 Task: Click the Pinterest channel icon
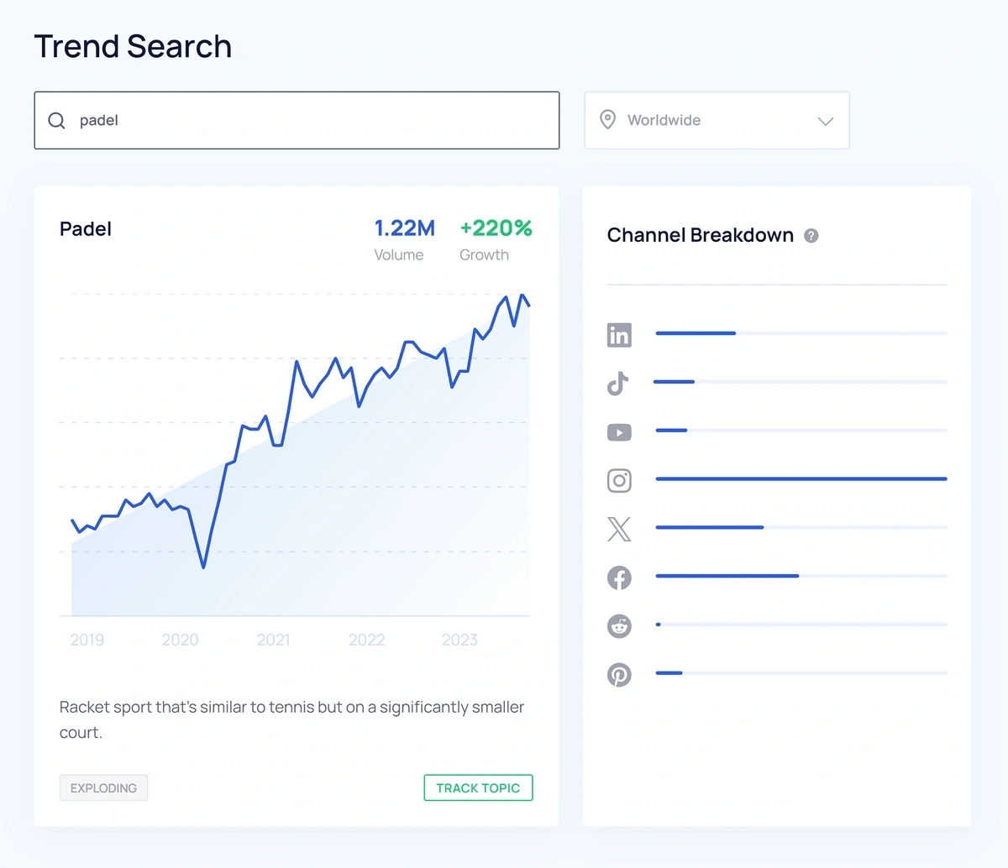(x=619, y=675)
